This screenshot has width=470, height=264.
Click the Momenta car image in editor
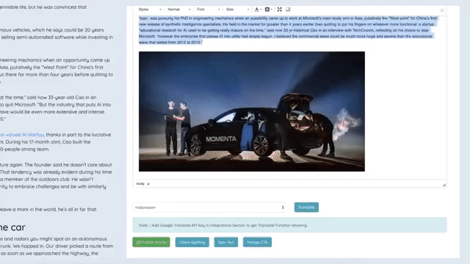(x=252, y=111)
